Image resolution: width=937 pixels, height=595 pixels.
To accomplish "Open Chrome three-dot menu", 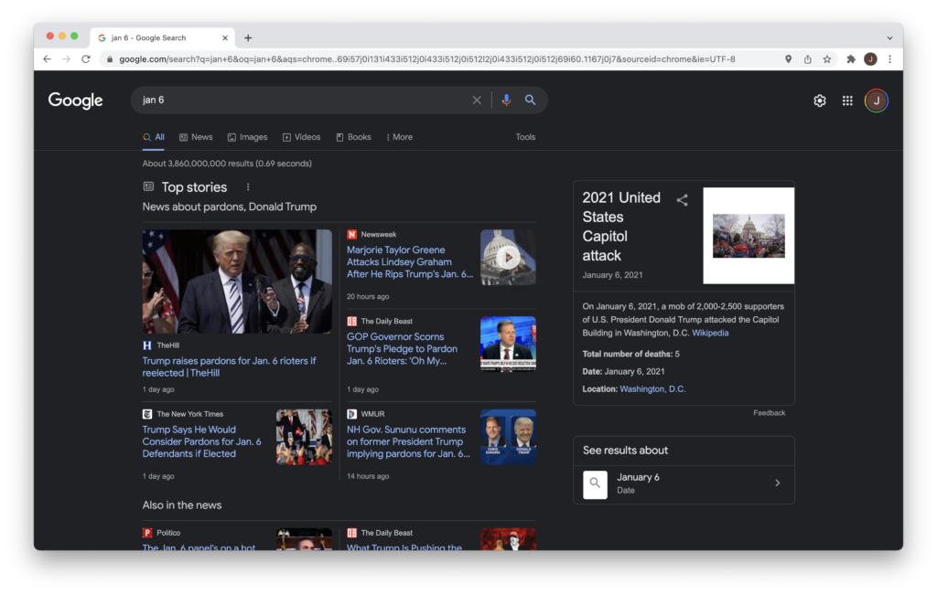I will pyautogui.click(x=889, y=59).
